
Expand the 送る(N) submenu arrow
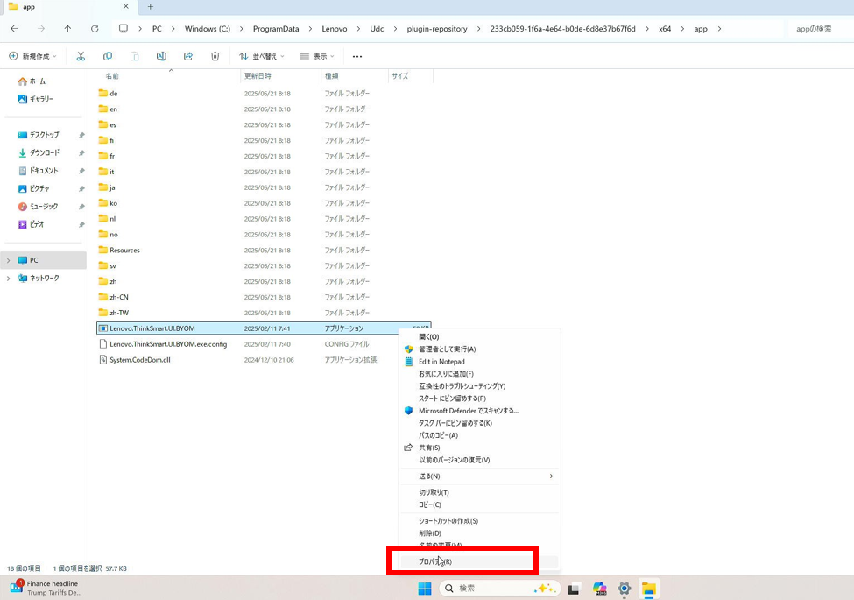551,476
